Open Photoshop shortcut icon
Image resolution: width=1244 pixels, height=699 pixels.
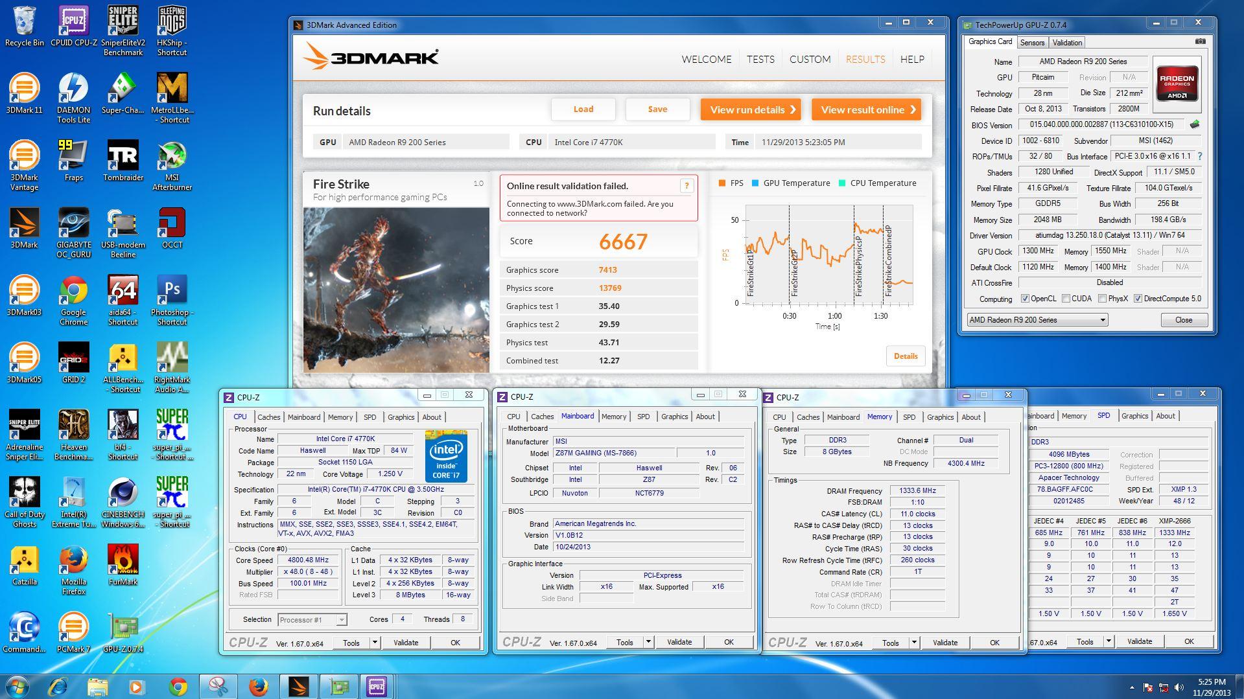tap(172, 300)
